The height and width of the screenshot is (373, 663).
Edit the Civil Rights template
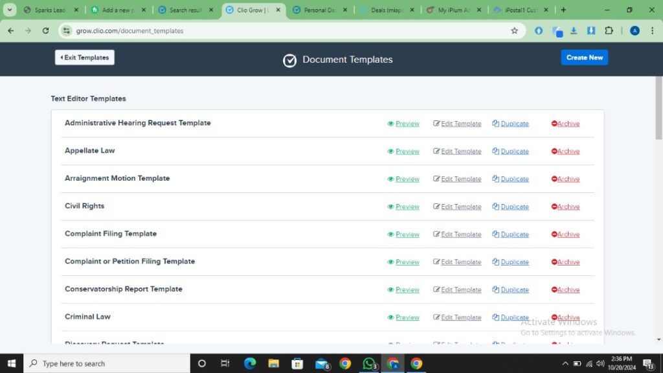[x=457, y=207]
